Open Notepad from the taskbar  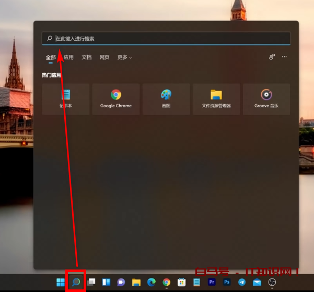click(196, 282)
